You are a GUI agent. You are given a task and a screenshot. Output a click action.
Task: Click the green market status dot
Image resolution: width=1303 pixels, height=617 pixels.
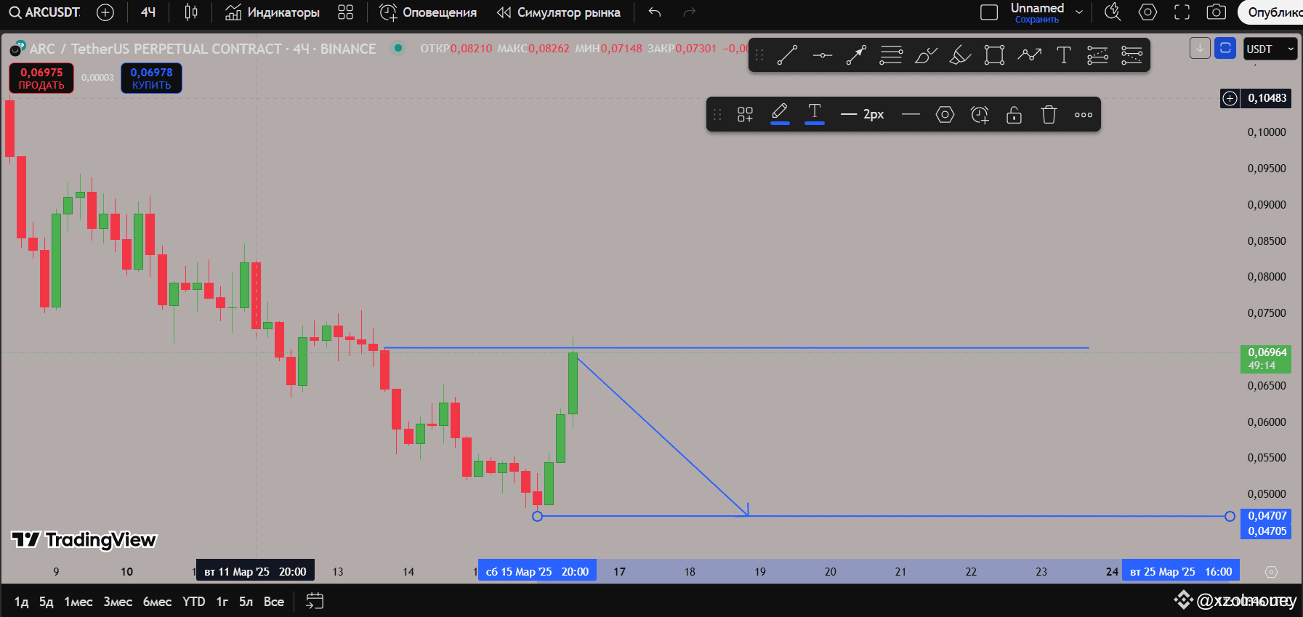398,49
